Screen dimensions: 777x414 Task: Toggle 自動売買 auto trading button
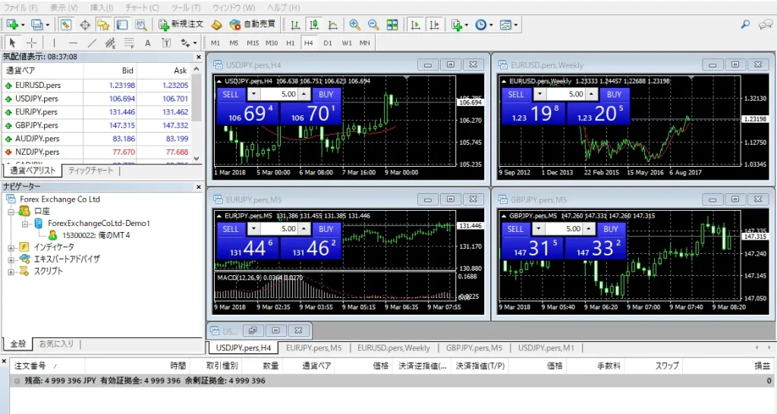[x=254, y=24]
